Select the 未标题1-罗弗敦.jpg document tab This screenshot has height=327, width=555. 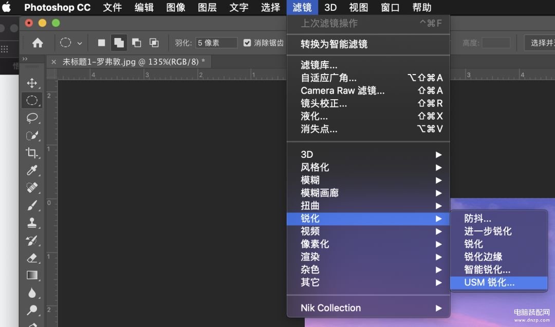click(x=134, y=62)
